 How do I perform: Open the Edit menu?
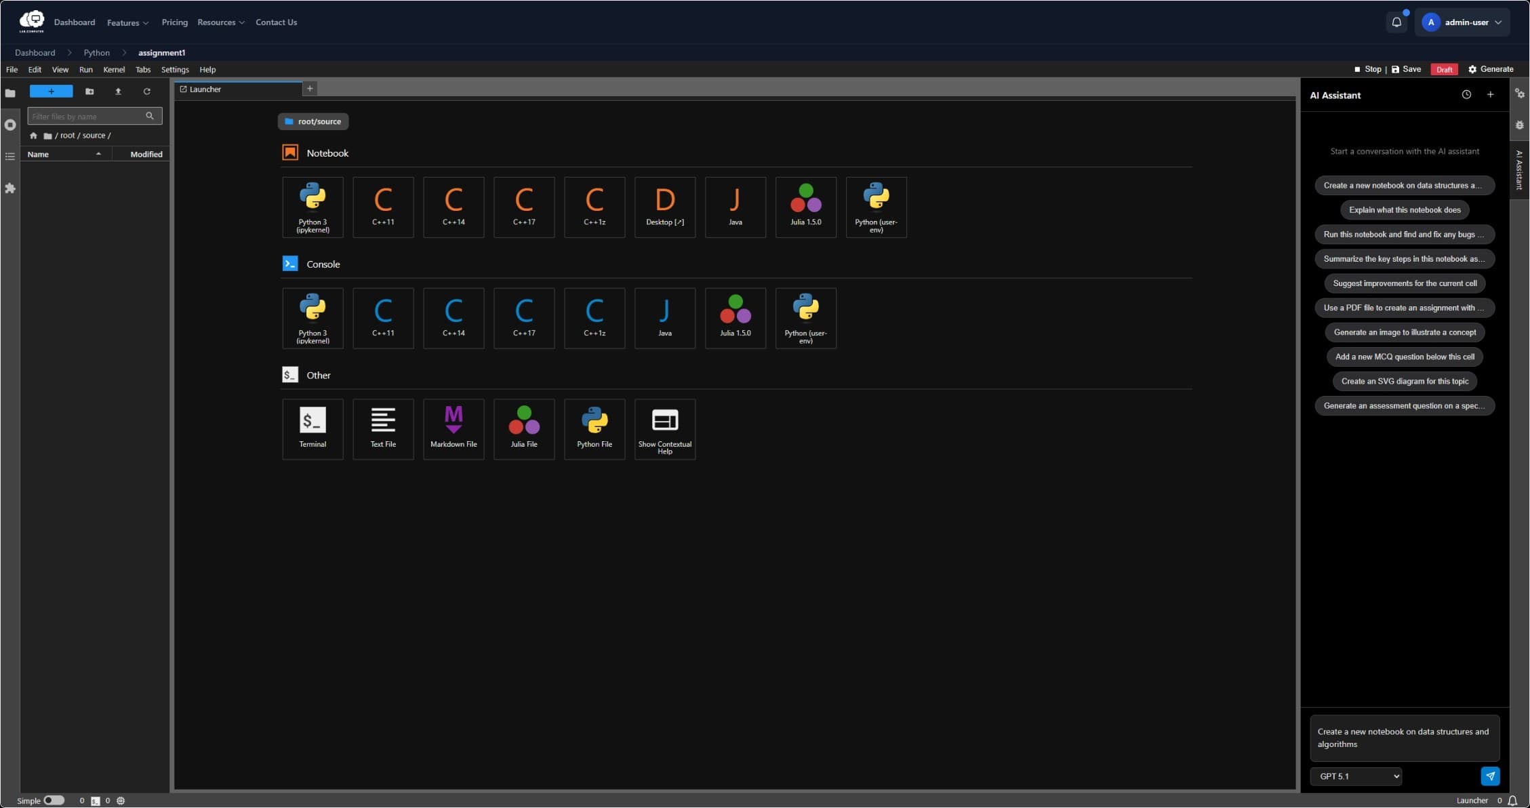click(x=35, y=70)
